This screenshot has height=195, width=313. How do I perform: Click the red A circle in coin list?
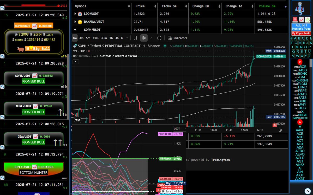pos(300,122)
